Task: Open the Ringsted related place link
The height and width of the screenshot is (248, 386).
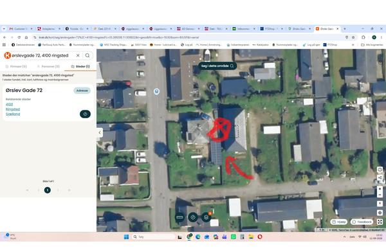Action: (x=13, y=109)
